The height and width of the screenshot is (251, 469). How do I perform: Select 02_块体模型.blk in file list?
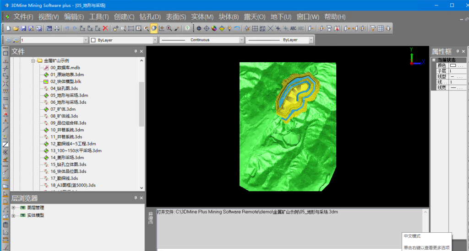[x=66, y=81]
